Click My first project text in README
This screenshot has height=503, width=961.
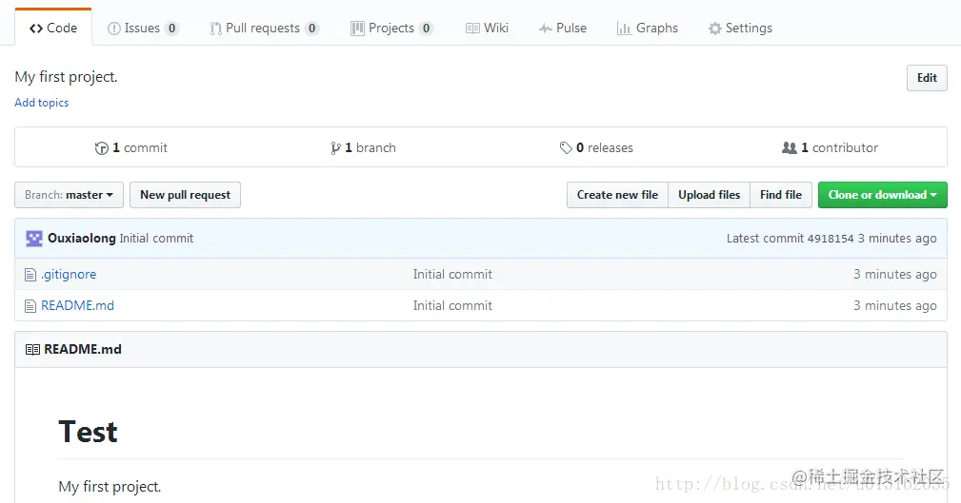(x=110, y=487)
